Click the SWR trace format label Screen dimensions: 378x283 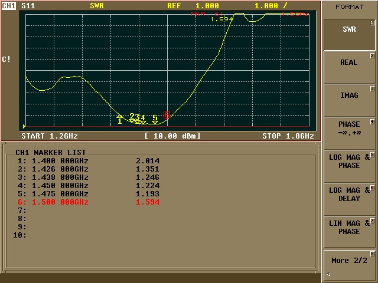(x=97, y=5)
